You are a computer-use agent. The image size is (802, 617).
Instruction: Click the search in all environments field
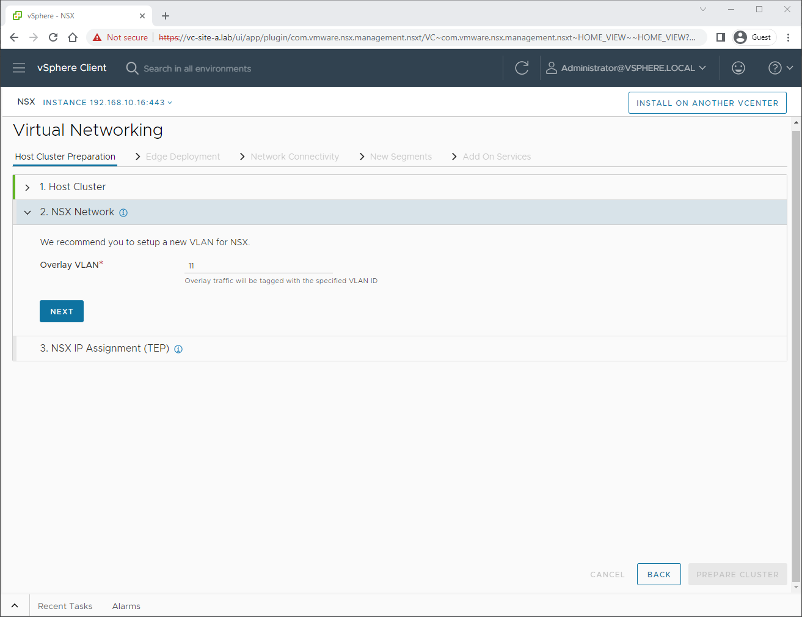tap(197, 68)
